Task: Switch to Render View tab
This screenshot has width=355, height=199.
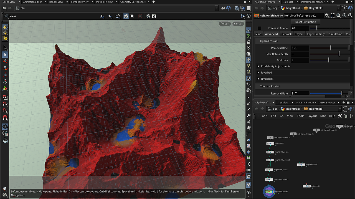Action: [56, 2]
